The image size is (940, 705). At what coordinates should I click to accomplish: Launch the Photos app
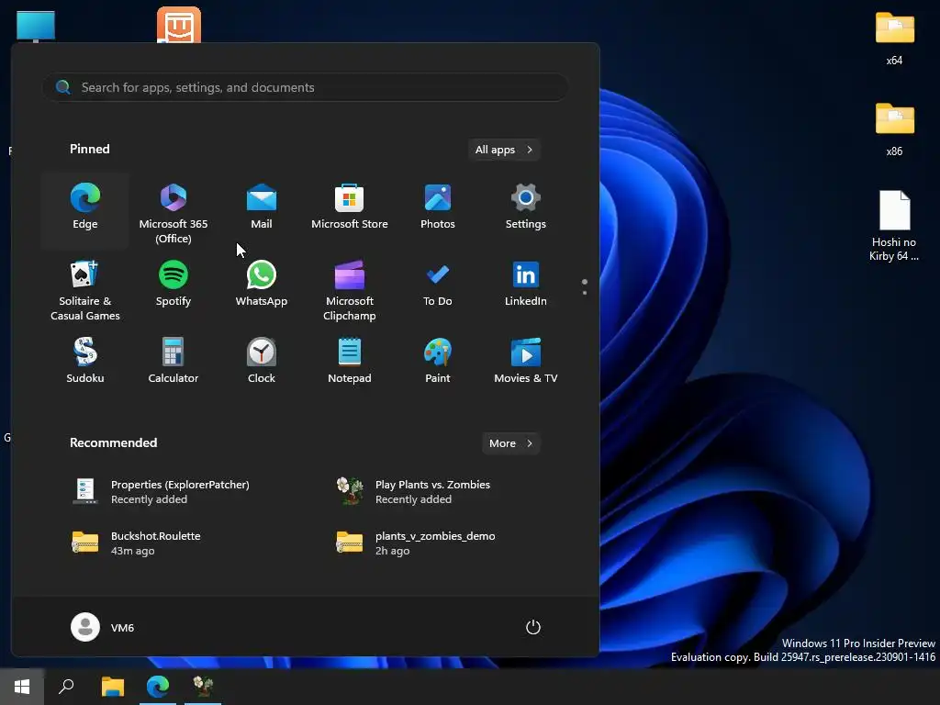click(438, 210)
